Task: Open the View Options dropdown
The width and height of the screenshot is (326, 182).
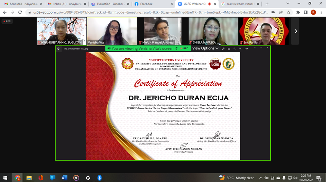Action: 205,48
